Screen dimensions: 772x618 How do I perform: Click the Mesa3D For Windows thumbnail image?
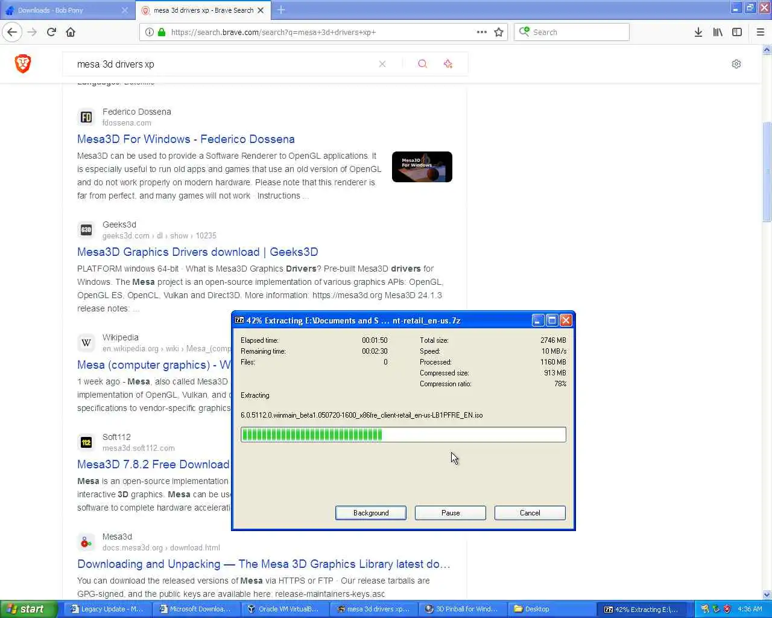point(422,167)
